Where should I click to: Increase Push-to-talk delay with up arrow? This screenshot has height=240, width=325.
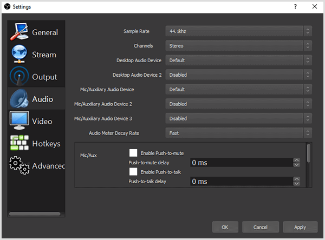(x=297, y=179)
